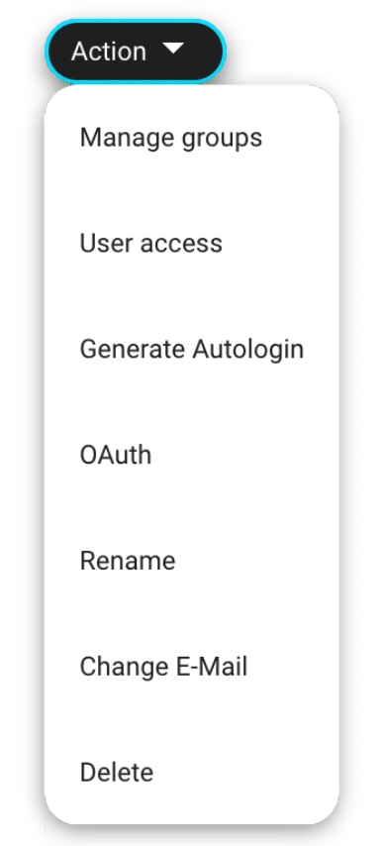Rename the account via the Rename entry
Viewport: 384px width, 846px height.
click(192, 560)
